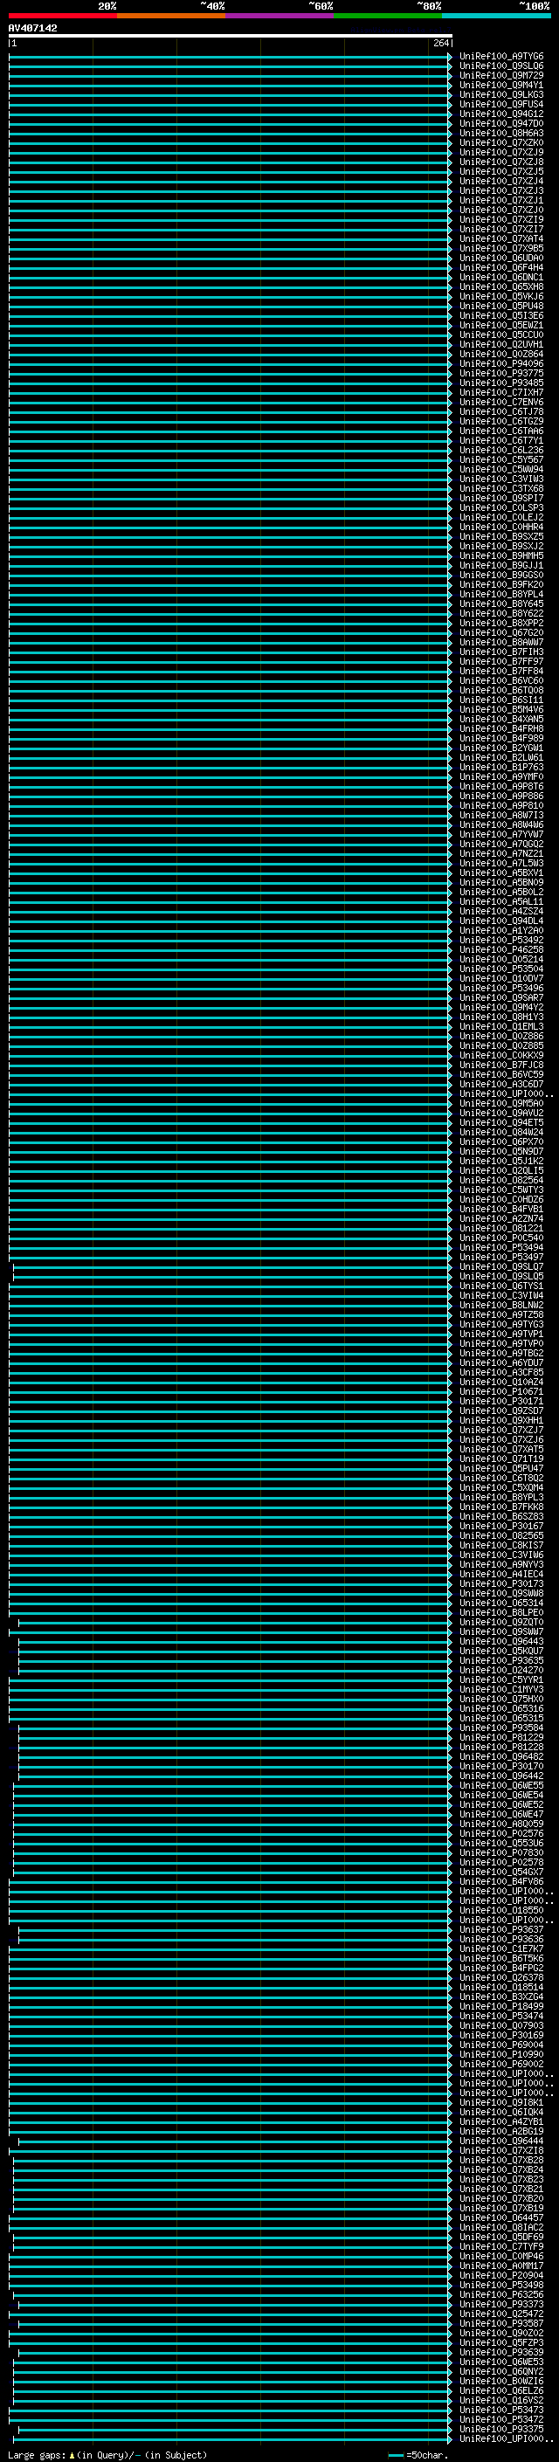The image size is (559, 2462).
Task: Select hit label UniRef100_C3VIW4
Action: click(501, 1295)
